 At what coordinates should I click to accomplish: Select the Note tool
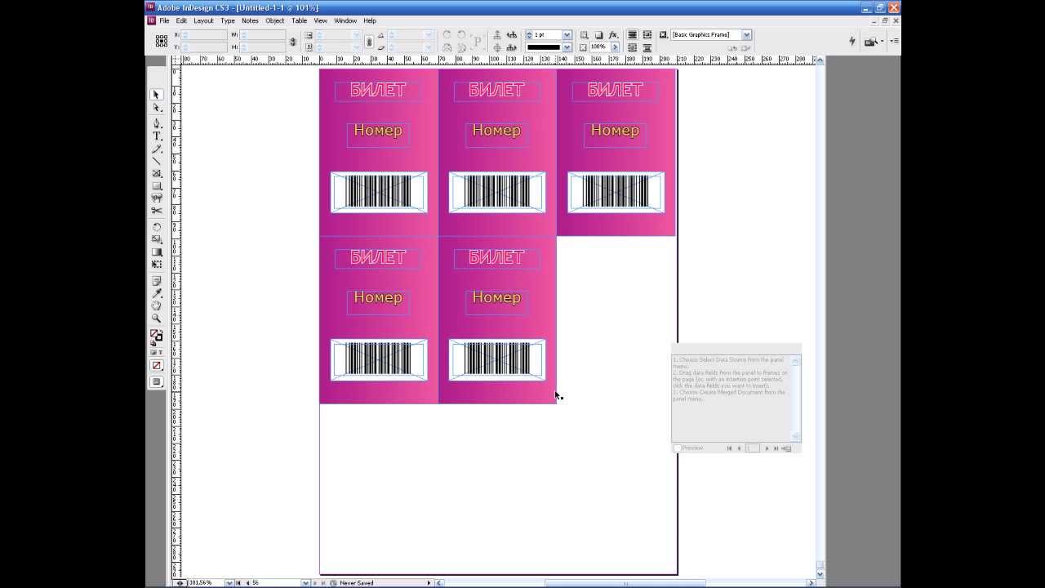click(x=156, y=280)
